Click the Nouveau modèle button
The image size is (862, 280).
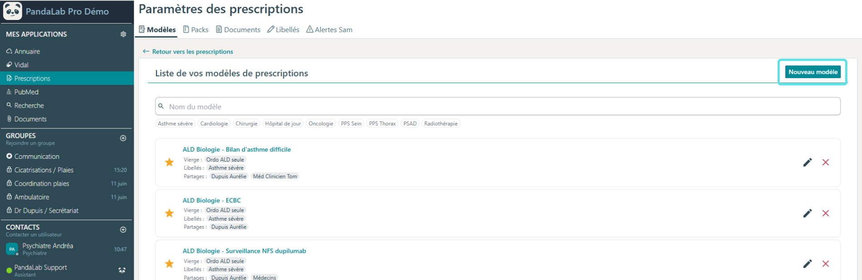coord(813,72)
